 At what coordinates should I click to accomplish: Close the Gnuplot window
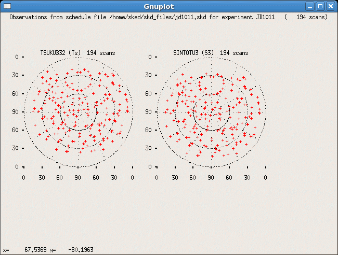click(331, 6)
